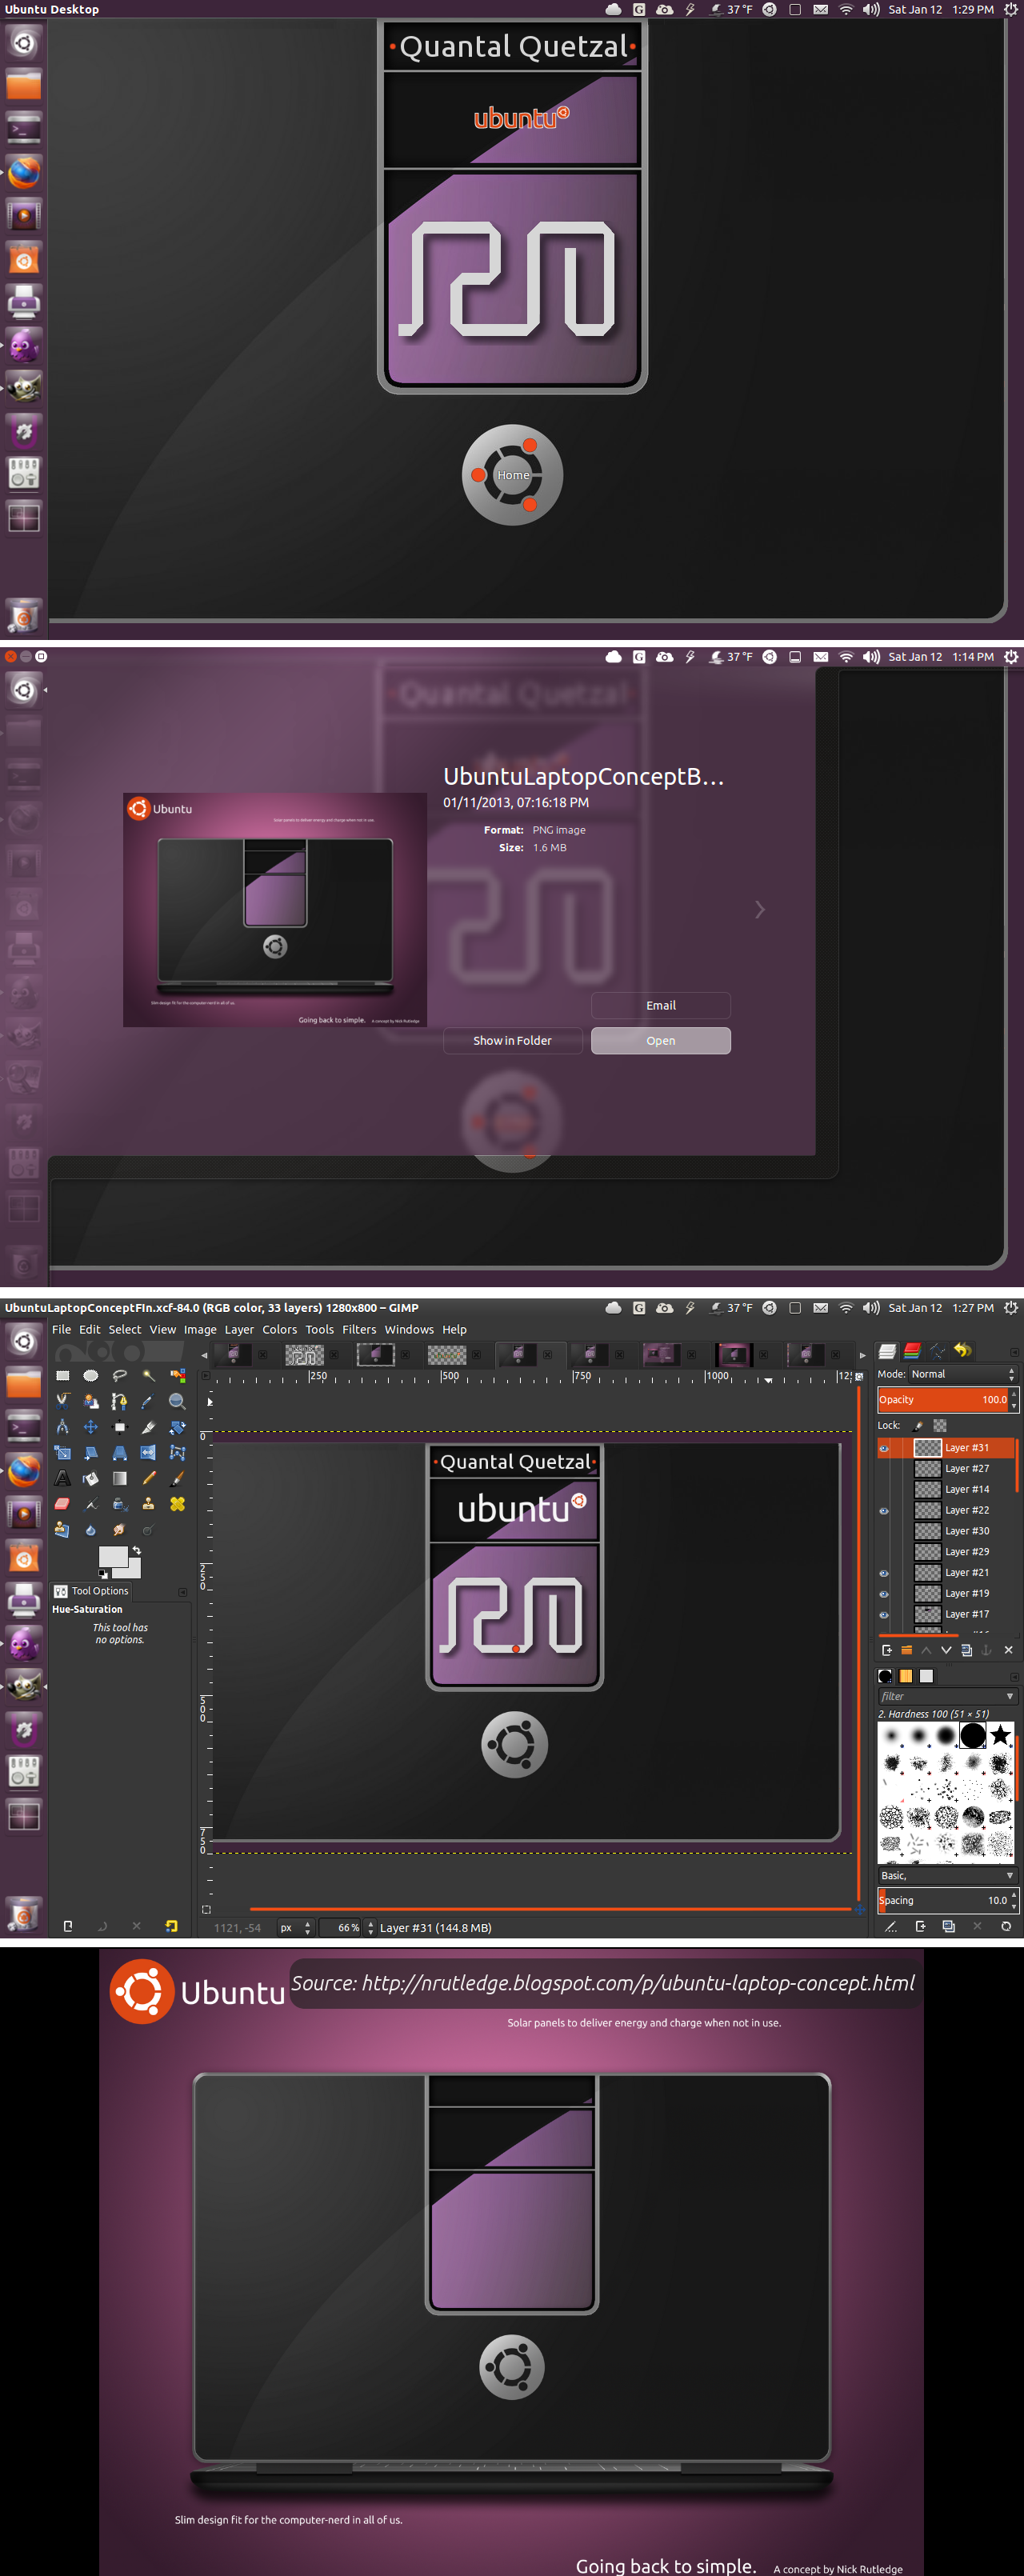The width and height of the screenshot is (1024, 2576).
Task: Refresh brushes in the Brushes panel
Action: pos(1006,1927)
